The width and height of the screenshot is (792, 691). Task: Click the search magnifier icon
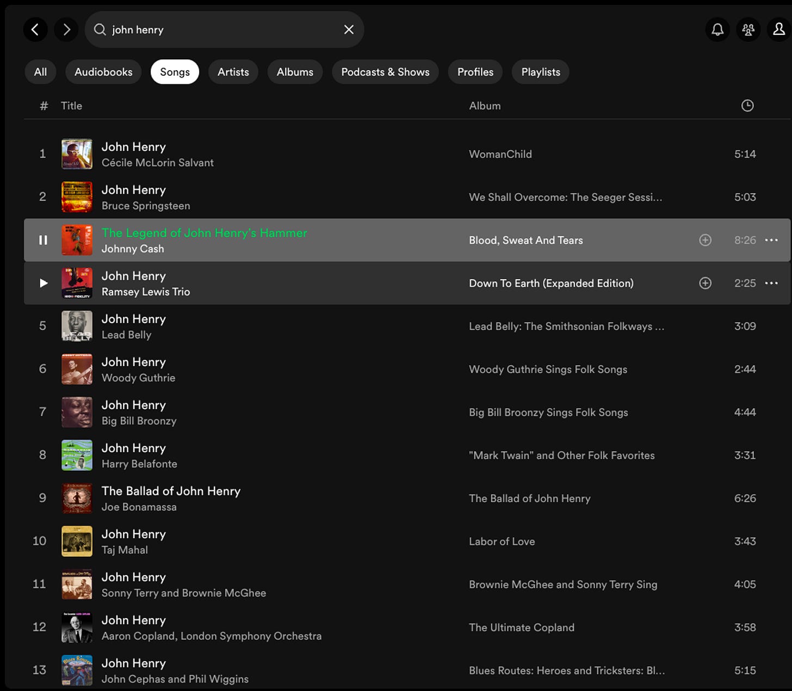coord(100,29)
